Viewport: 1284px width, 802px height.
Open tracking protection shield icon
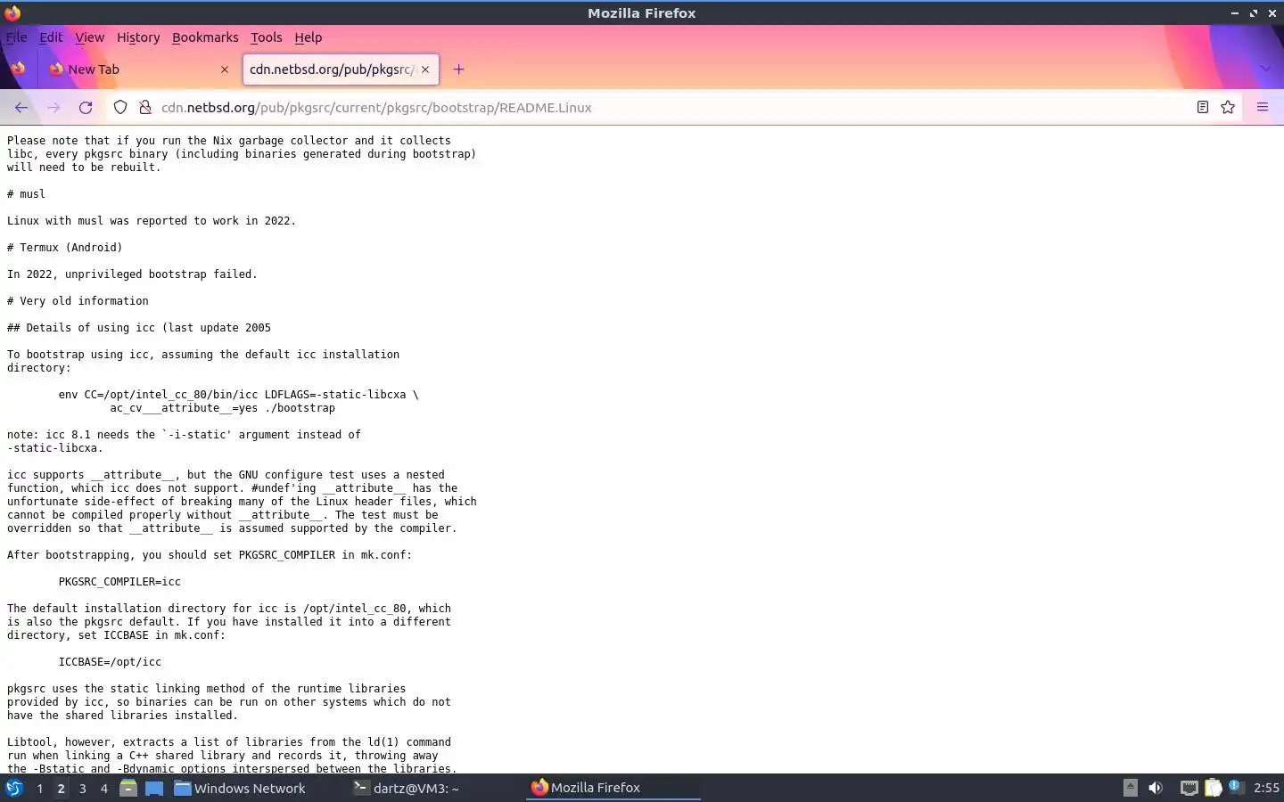click(x=120, y=108)
